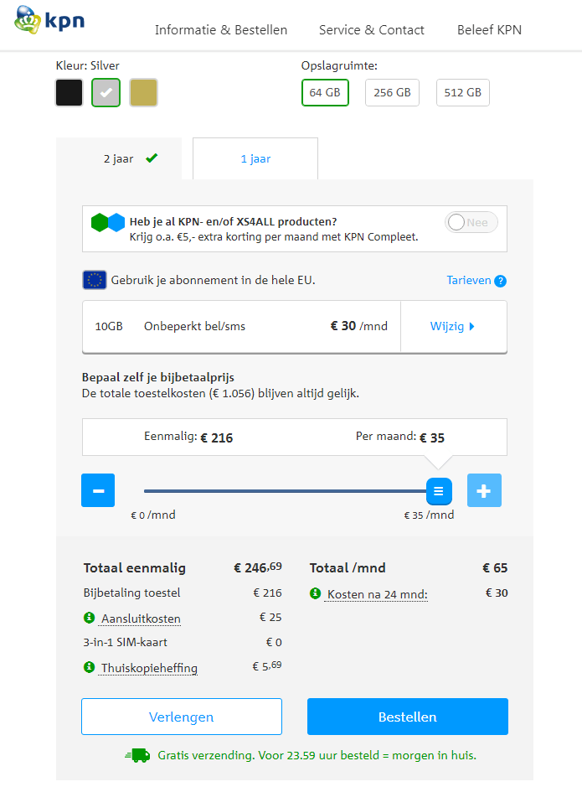Click the KPN logo
This screenshot has width=582, height=792.
click(49, 20)
